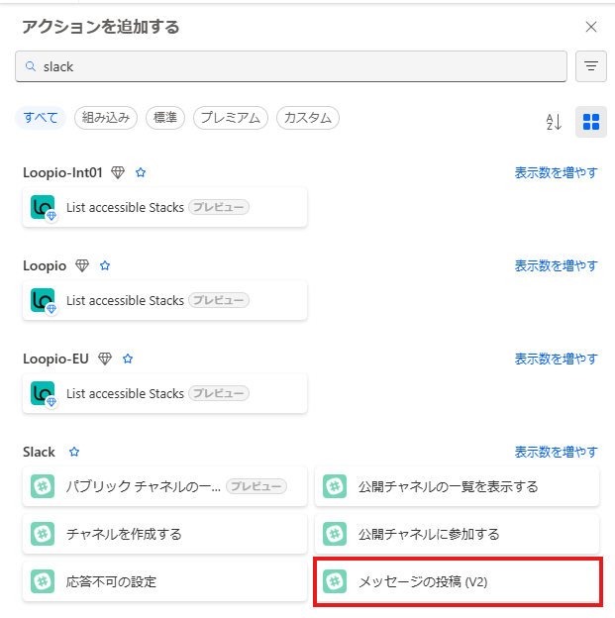
Task: Click the search field containing slack
Action: (x=291, y=66)
